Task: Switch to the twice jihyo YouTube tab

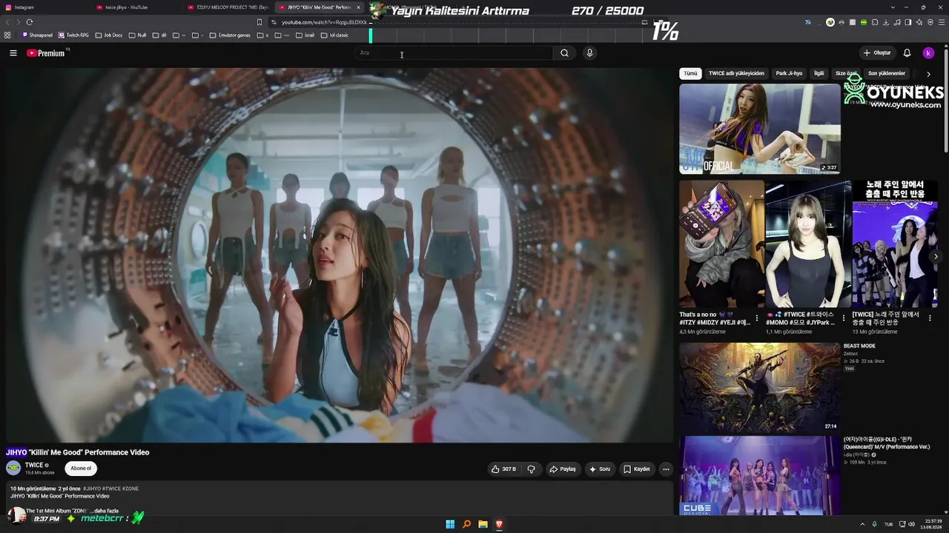Action: pos(136,7)
